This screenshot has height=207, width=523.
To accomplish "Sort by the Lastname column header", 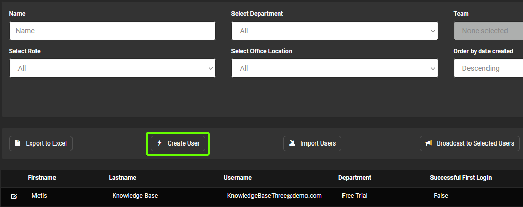I will pyautogui.click(x=122, y=178).
